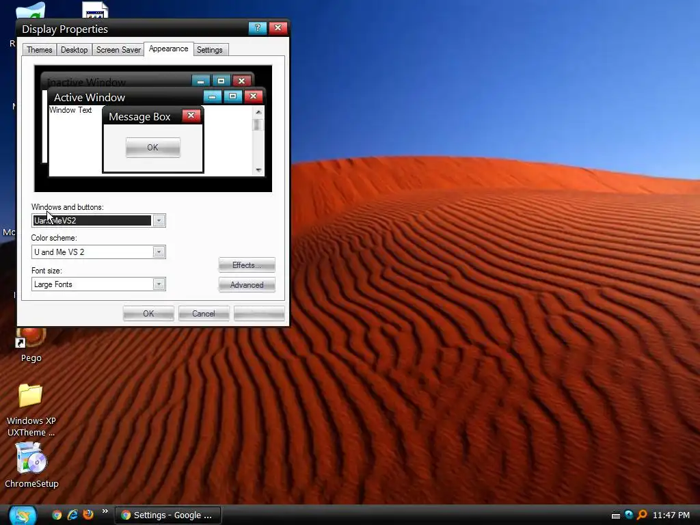Click the 11:47 PM clock

pyautogui.click(x=671, y=515)
